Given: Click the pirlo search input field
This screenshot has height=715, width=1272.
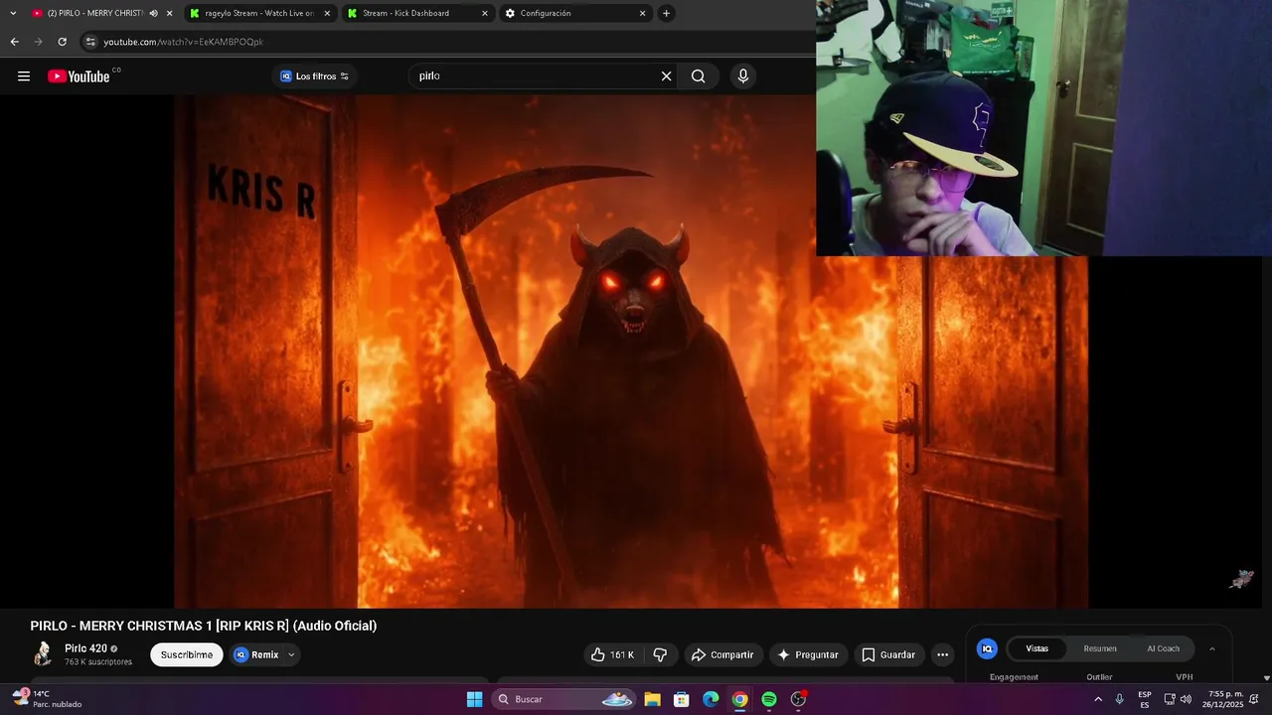Looking at the screenshot, I should (537, 76).
